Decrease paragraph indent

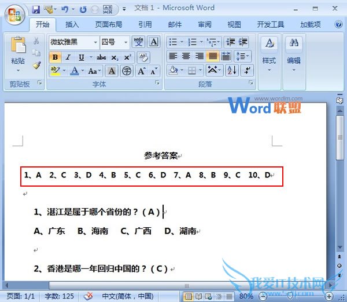230,42
